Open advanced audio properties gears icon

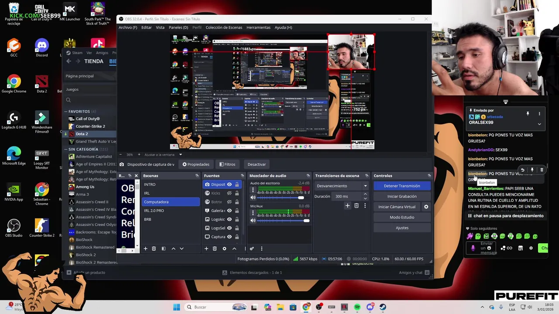click(252, 249)
